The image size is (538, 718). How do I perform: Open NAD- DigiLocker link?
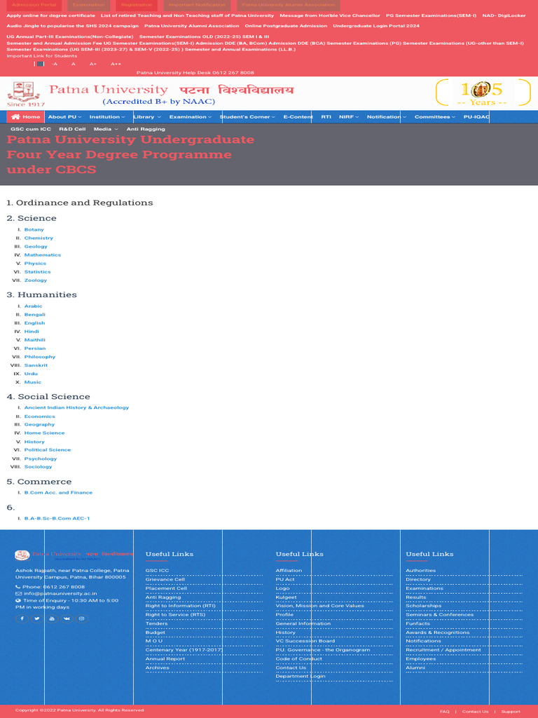(x=504, y=15)
